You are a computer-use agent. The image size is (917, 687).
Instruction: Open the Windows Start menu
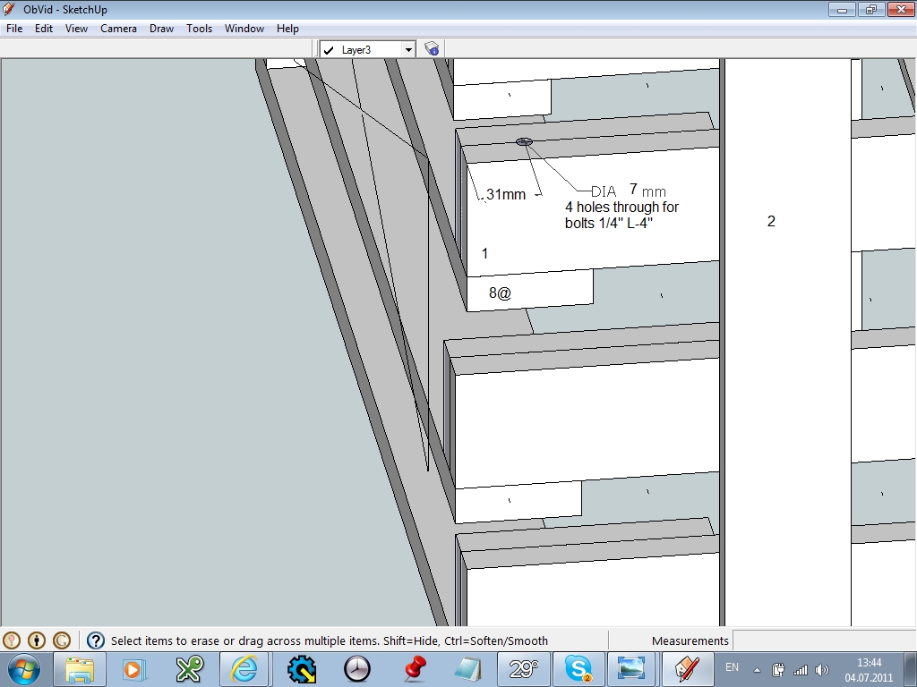point(24,669)
